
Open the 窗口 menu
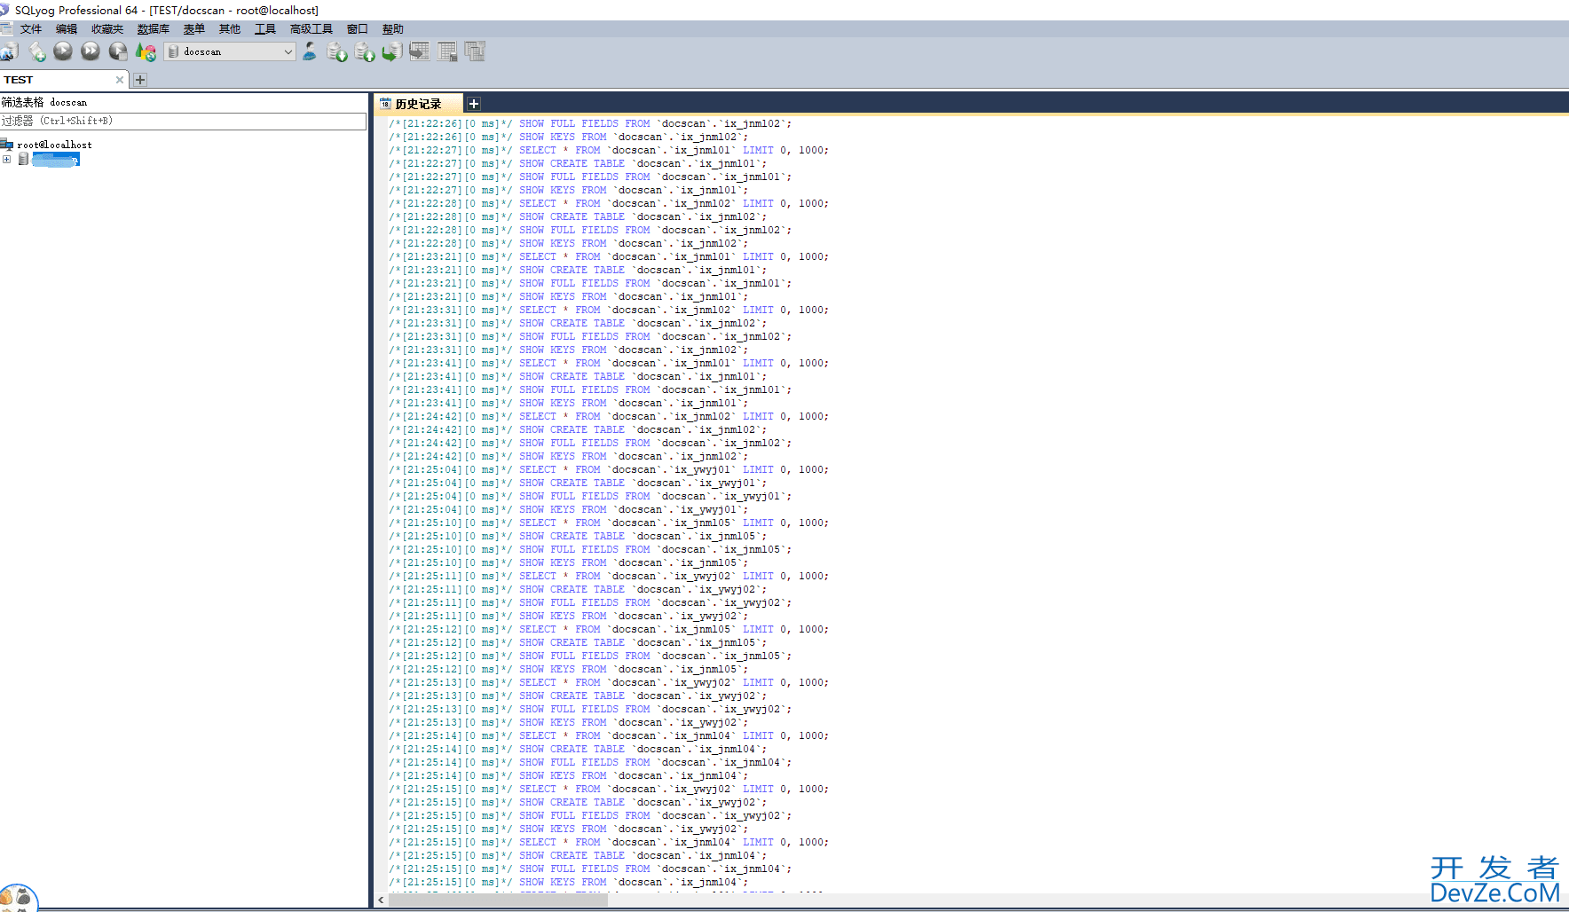358,28
